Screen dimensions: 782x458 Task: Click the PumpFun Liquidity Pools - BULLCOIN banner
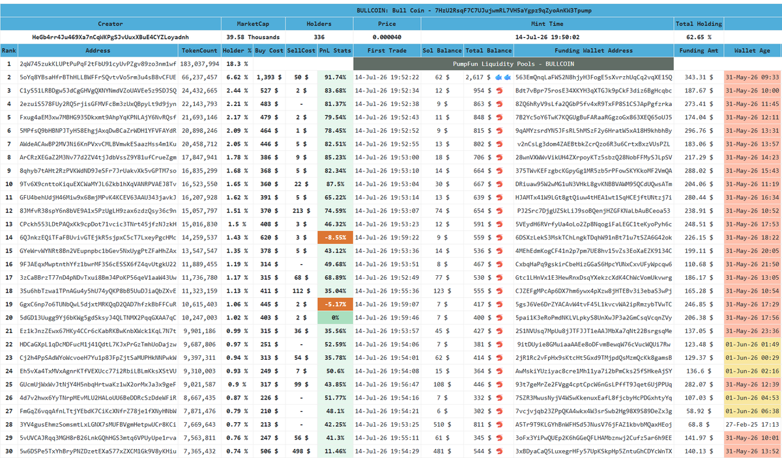click(x=513, y=64)
